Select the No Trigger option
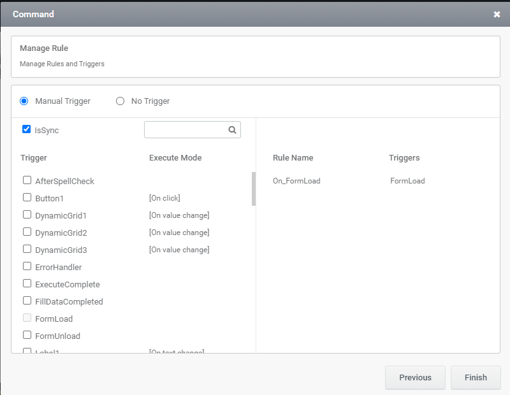Image resolution: width=510 pixels, height=395 pixels. pyautogui.click(x=120, y=101)
